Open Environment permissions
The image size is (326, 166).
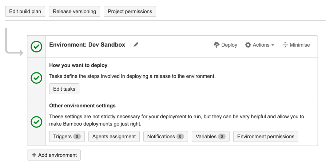click(x=266, y=137)
